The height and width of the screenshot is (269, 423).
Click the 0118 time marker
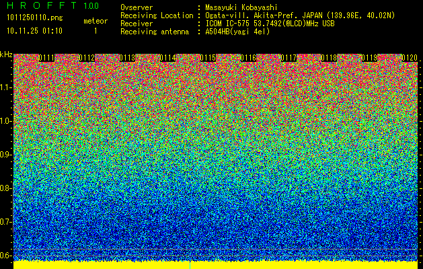coord(329,58)
